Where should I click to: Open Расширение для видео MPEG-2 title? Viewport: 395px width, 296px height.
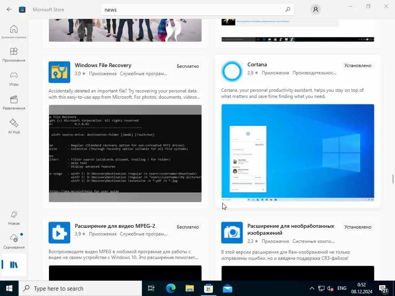click(115, 226)
